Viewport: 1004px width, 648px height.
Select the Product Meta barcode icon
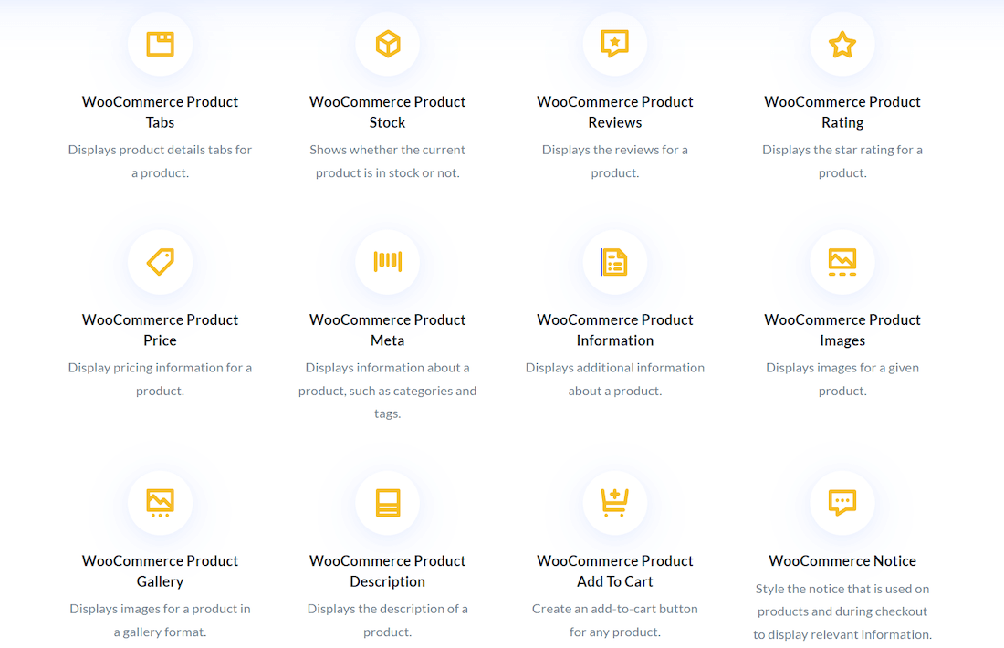387,261
